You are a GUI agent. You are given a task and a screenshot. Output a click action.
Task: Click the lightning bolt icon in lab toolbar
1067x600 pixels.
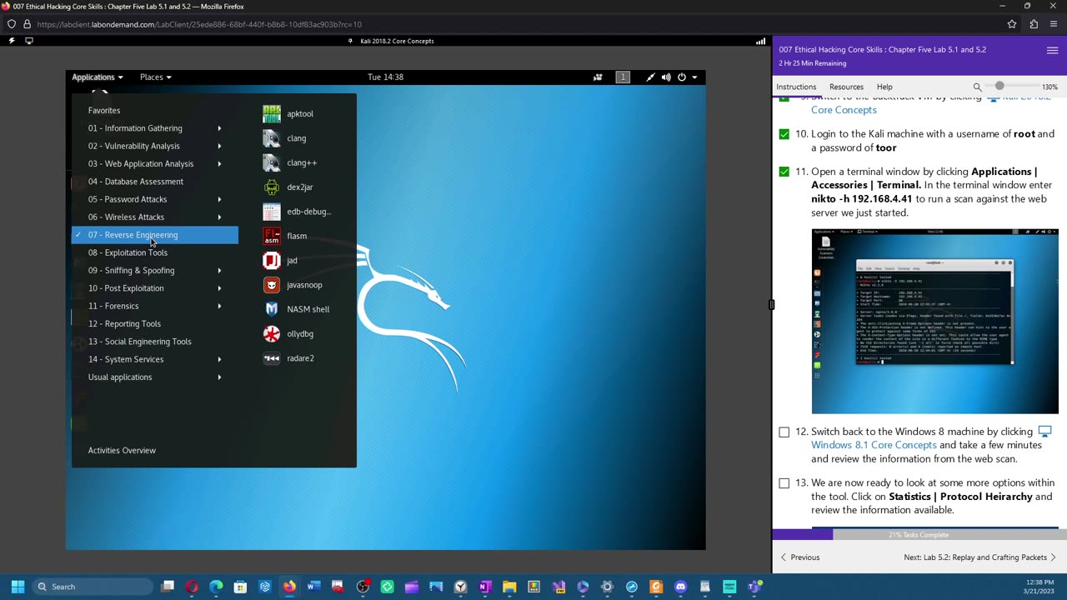point(12,41)
